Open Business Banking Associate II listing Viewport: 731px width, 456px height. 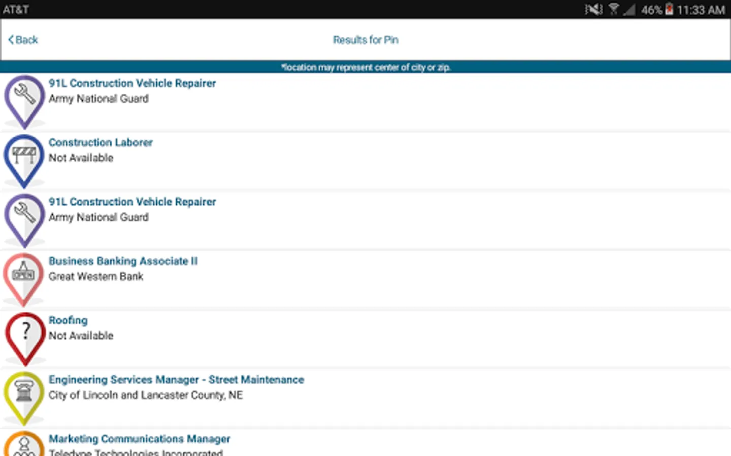123,261
